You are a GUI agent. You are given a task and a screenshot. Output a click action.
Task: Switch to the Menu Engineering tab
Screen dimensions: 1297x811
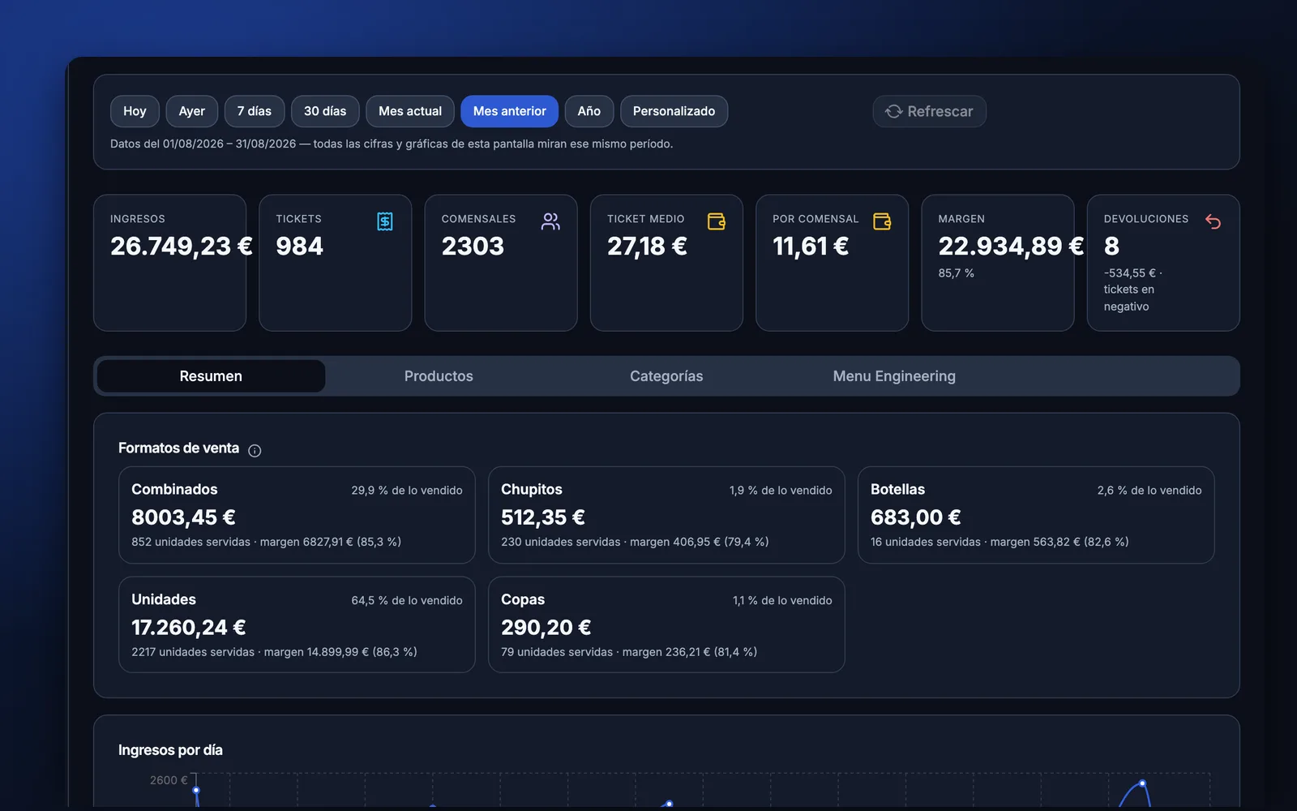click(x=894, y=376)
